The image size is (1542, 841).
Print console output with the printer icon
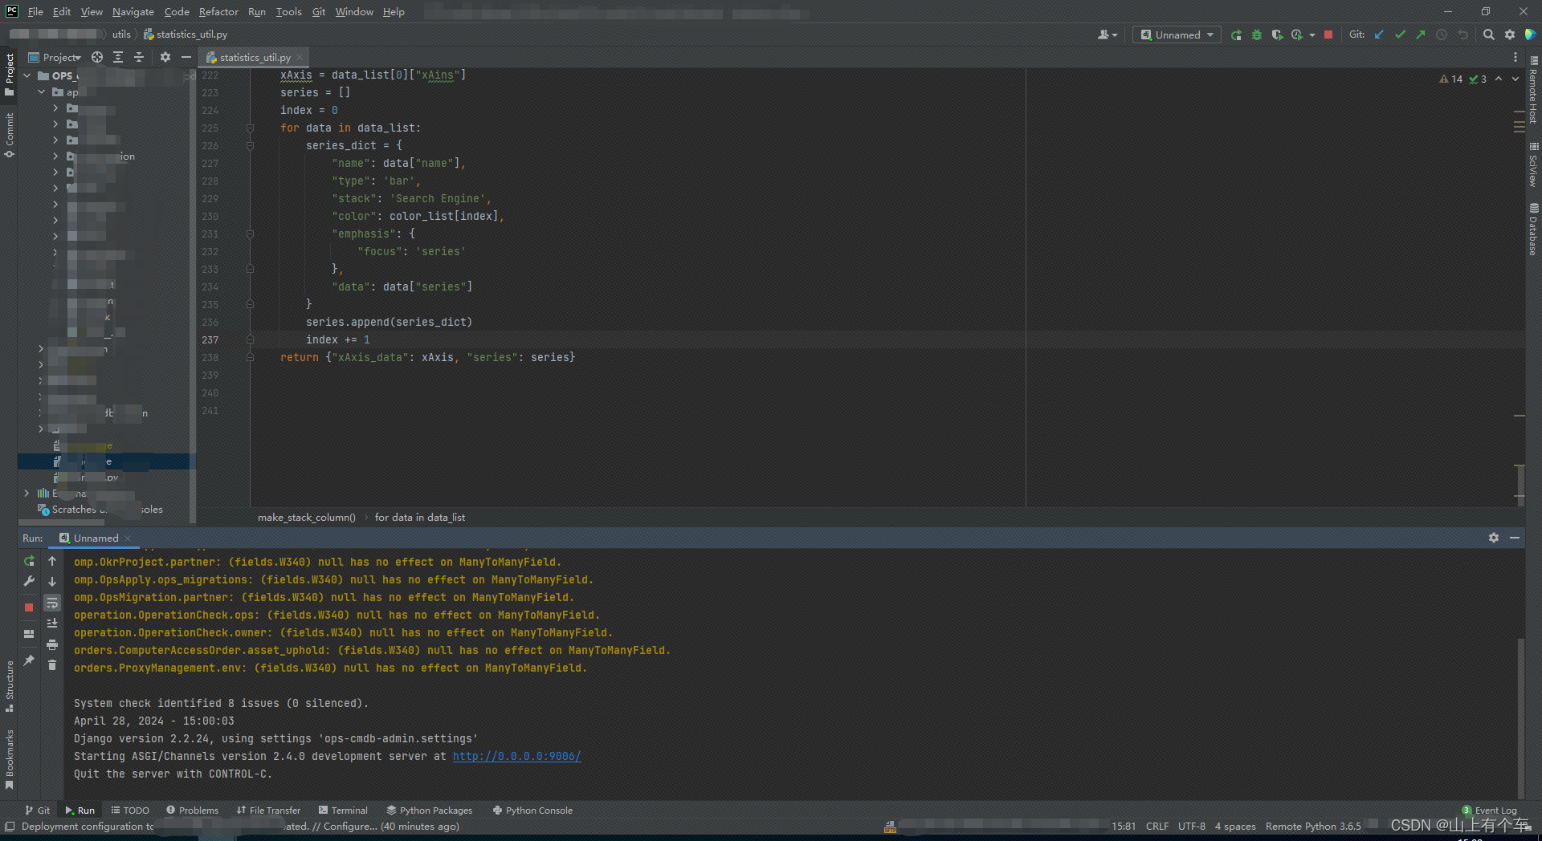coord(52,644)
